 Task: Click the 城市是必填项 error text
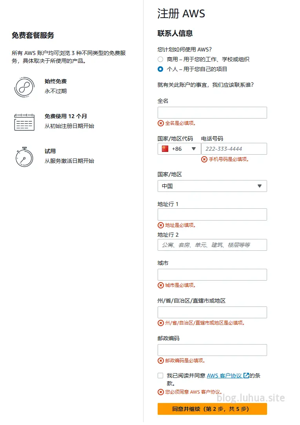pos(180,285)
